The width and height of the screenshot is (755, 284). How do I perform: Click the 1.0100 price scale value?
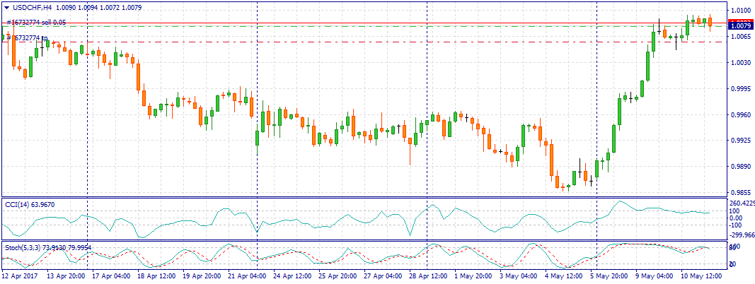(740, 11)
